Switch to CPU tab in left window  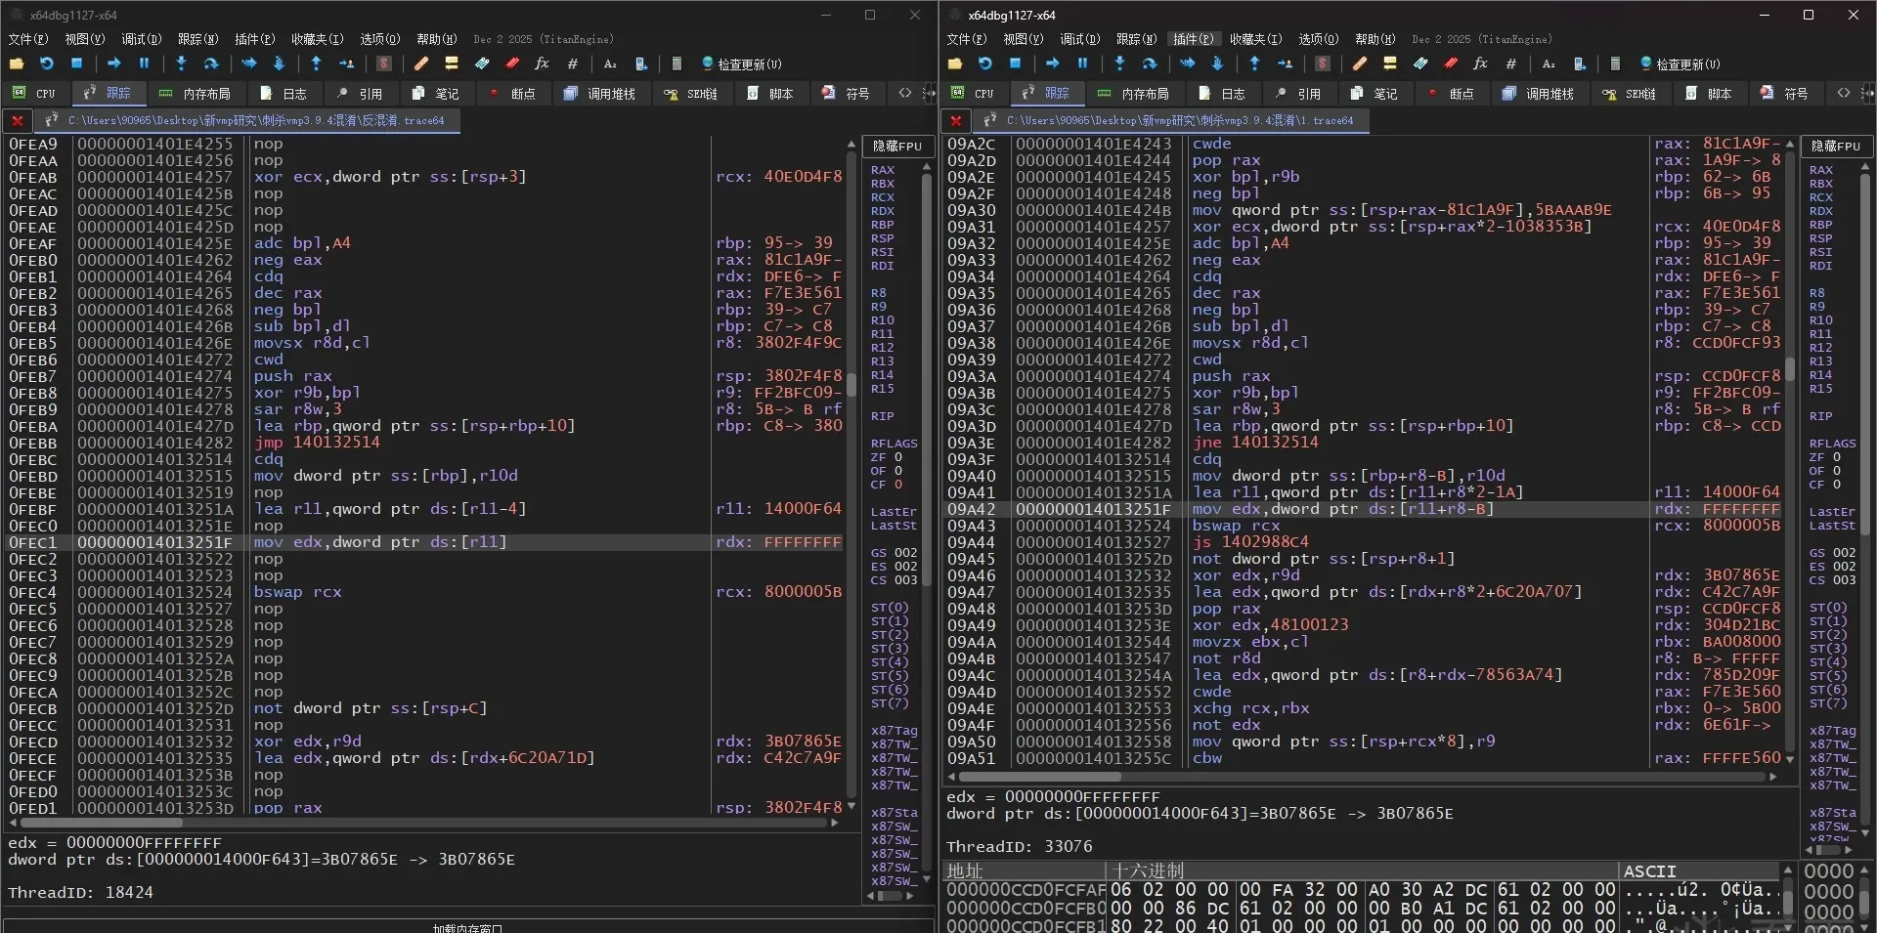coord(35,94)
